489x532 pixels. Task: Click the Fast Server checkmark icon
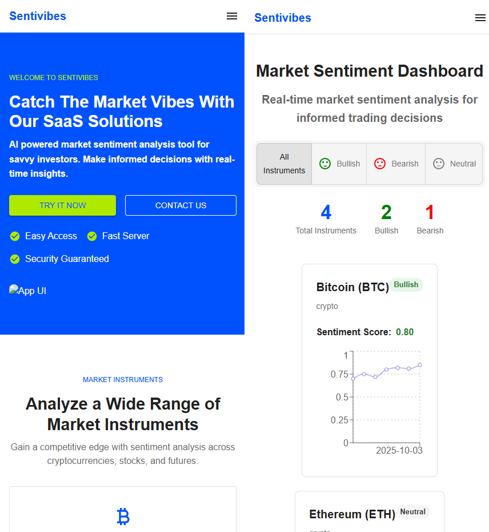[92, 236]
